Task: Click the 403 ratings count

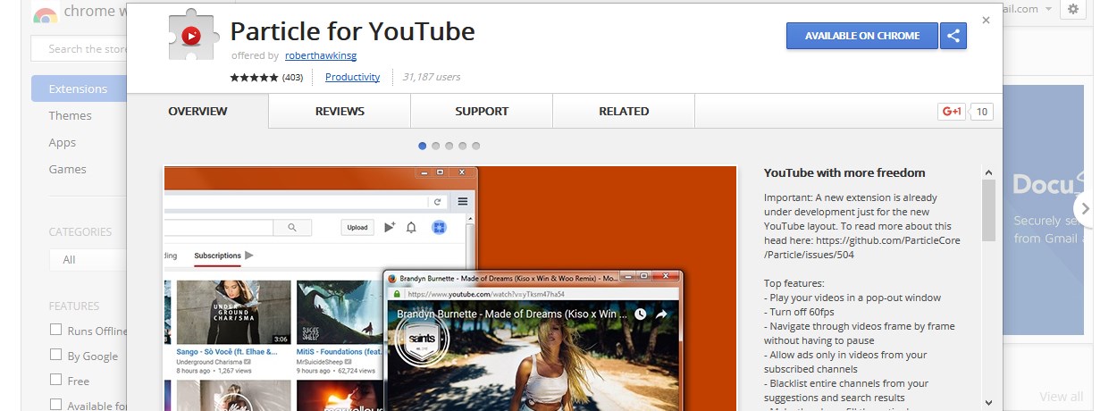Action: 292,78
